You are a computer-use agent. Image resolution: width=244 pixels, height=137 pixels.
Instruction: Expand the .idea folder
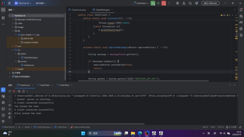click(13, 23)
